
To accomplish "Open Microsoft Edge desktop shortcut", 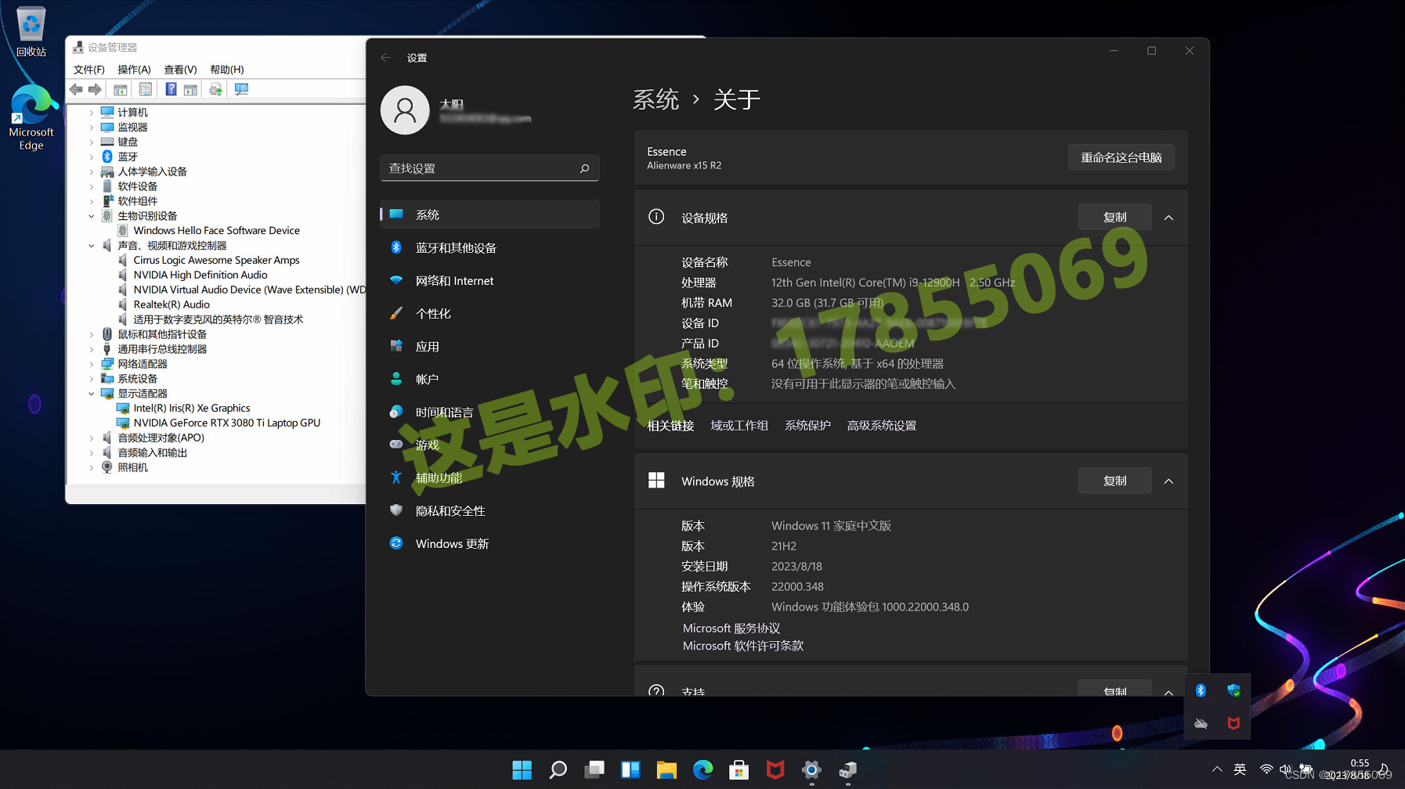I will [x=31, y=117].
